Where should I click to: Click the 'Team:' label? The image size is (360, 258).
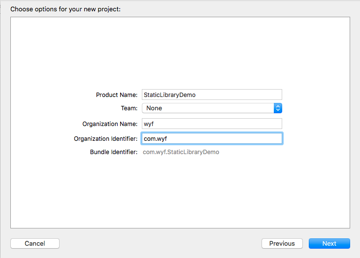129,108
